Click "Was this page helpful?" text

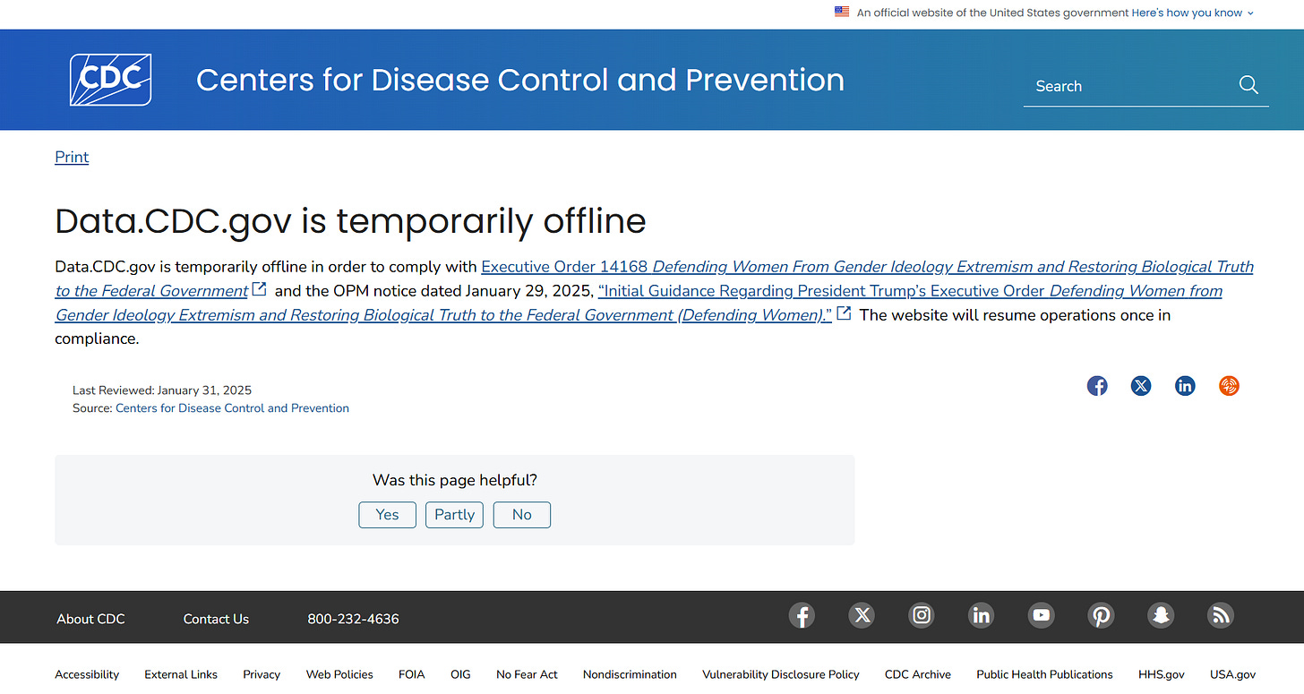455,480
